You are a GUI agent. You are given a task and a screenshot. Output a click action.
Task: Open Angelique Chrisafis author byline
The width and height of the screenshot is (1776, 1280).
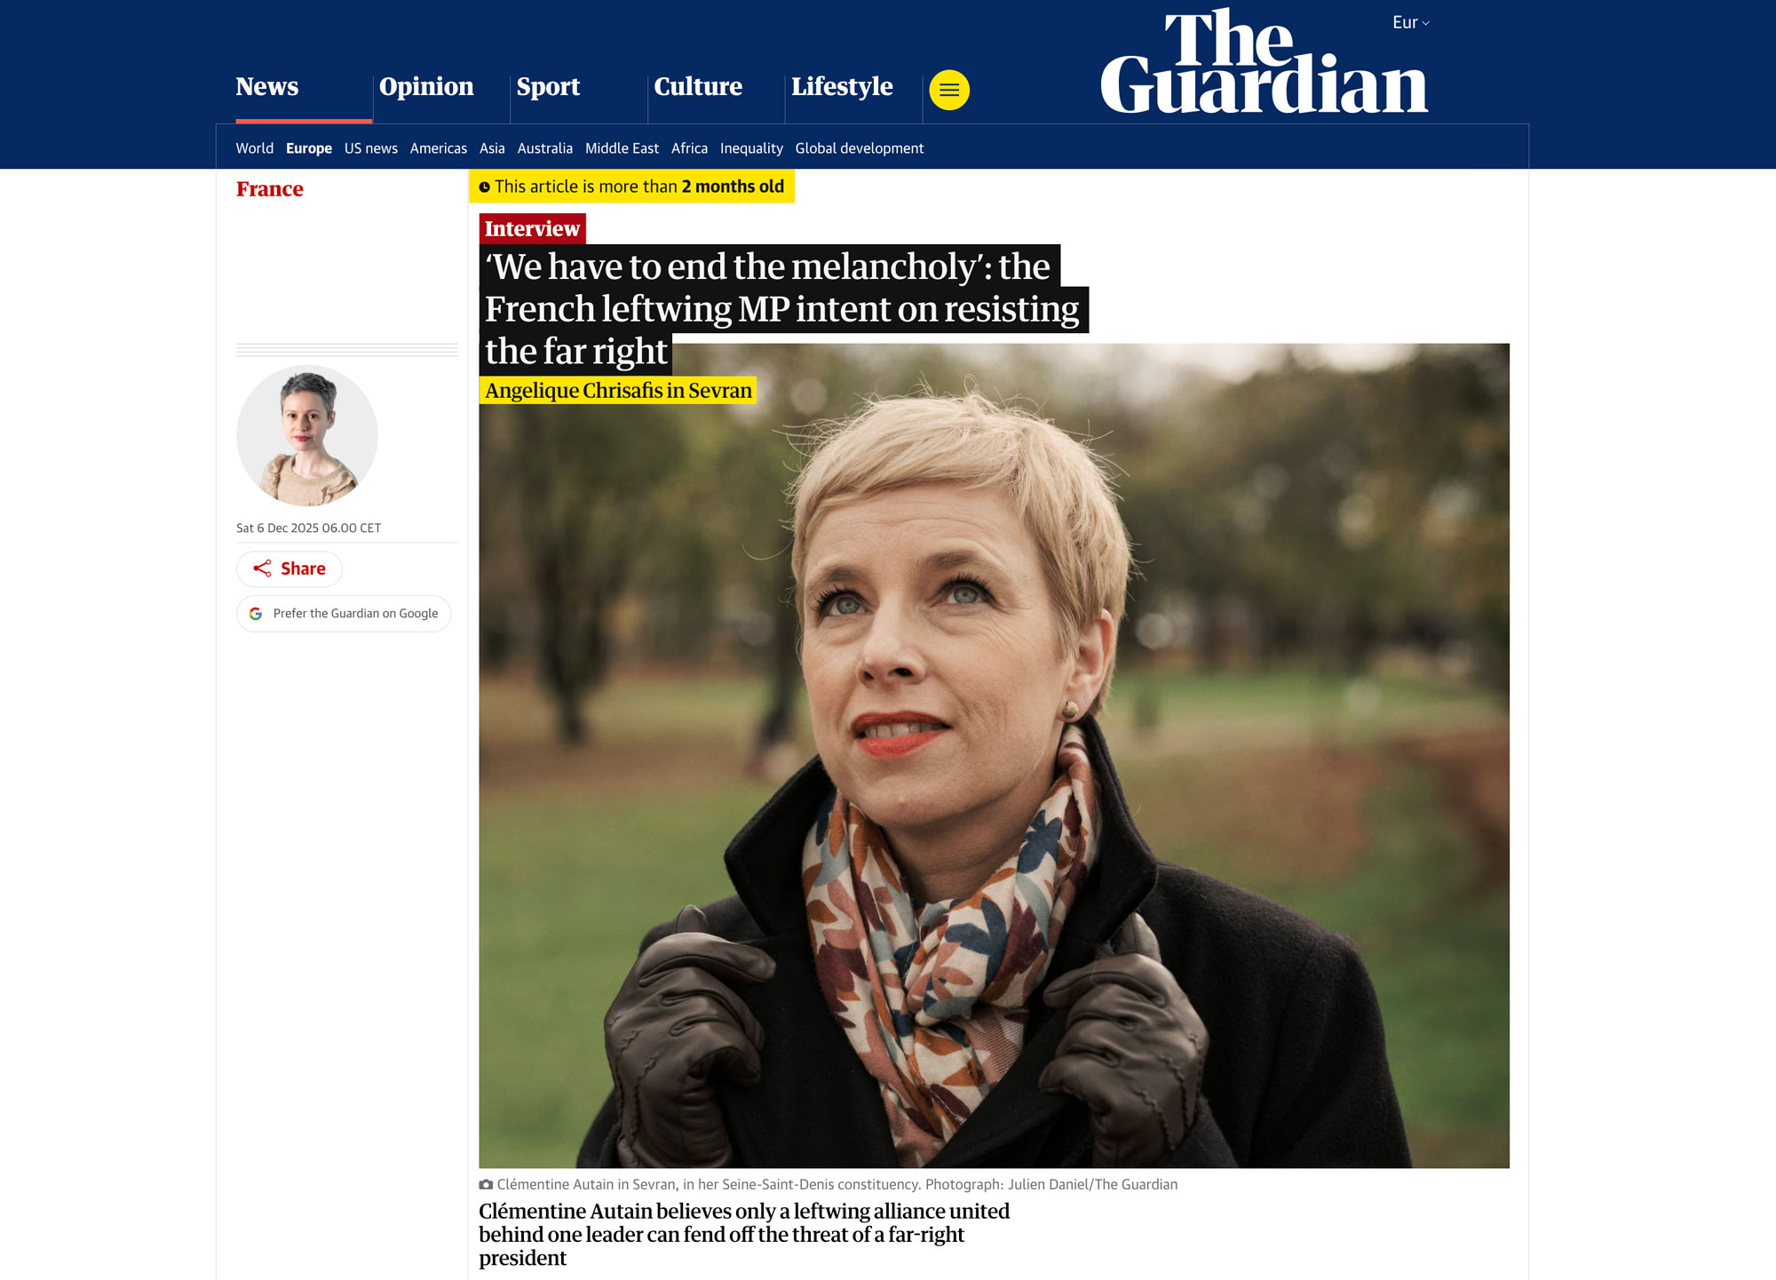click(618, 391)
